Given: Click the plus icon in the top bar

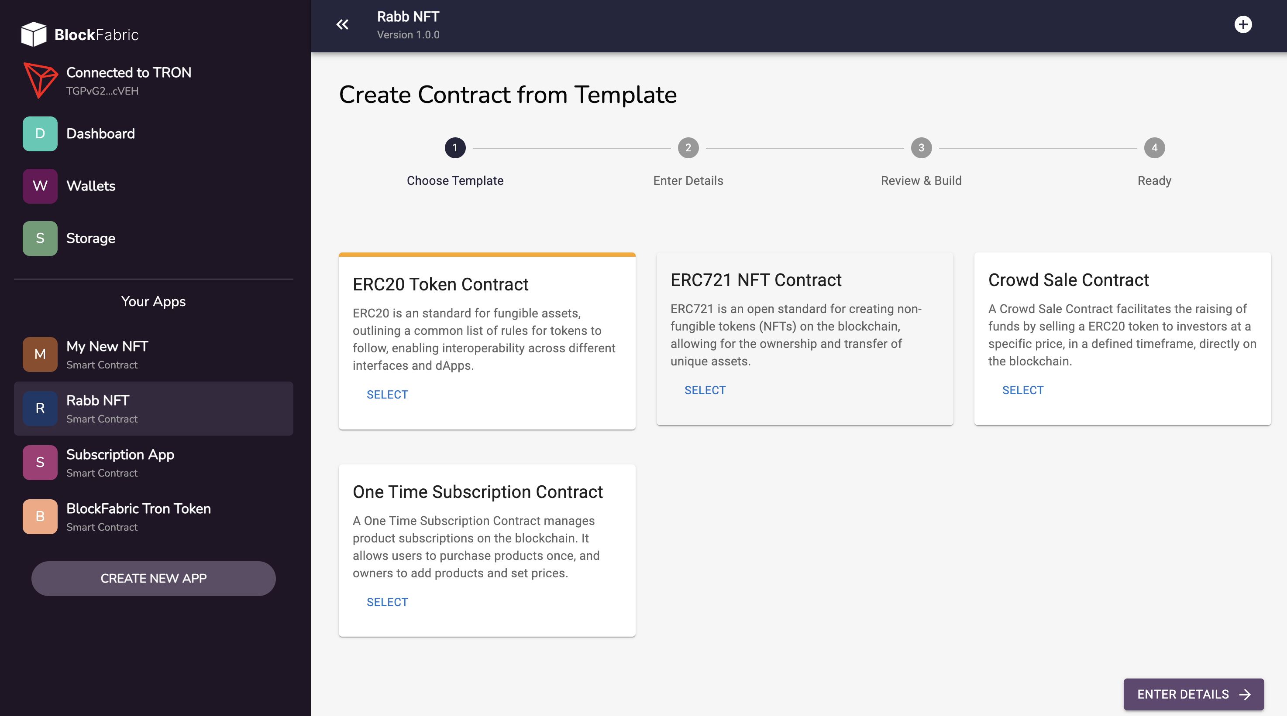Looking at the screenshot, I should 1243,24.
